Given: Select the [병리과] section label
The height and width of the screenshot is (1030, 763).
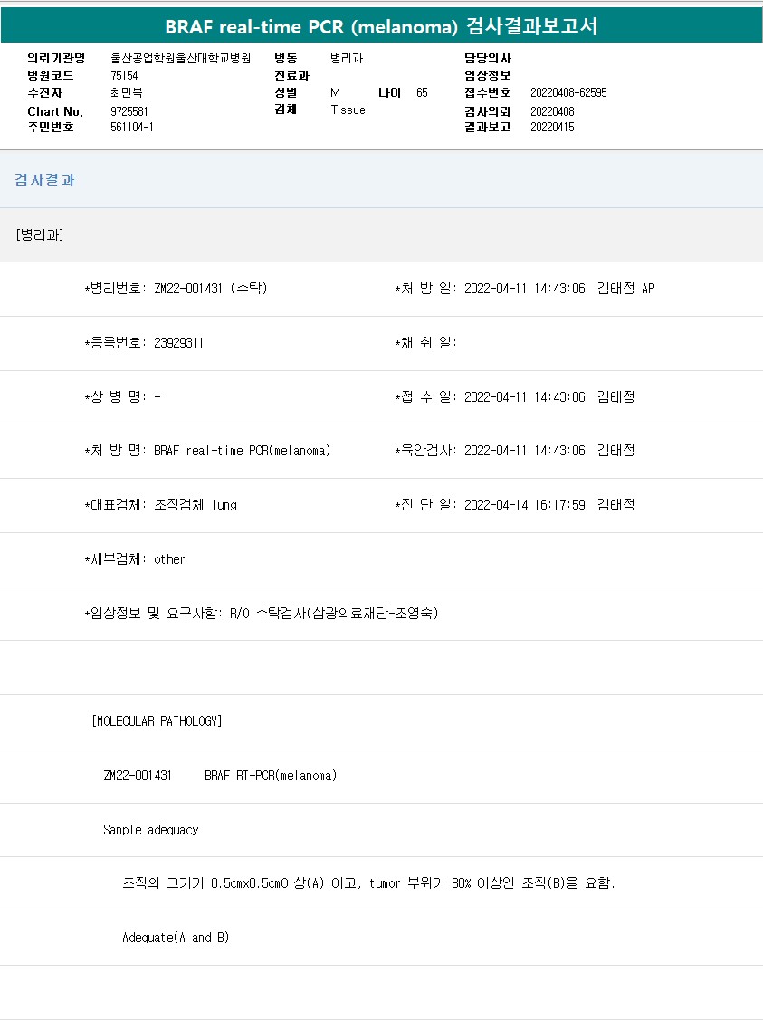Looking at the screenshot, I should click(x=40, y=234).
